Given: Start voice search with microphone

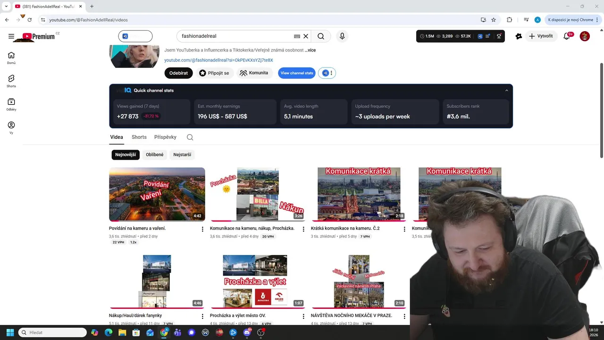Looking at the screenshot, I should click(342, 36).
